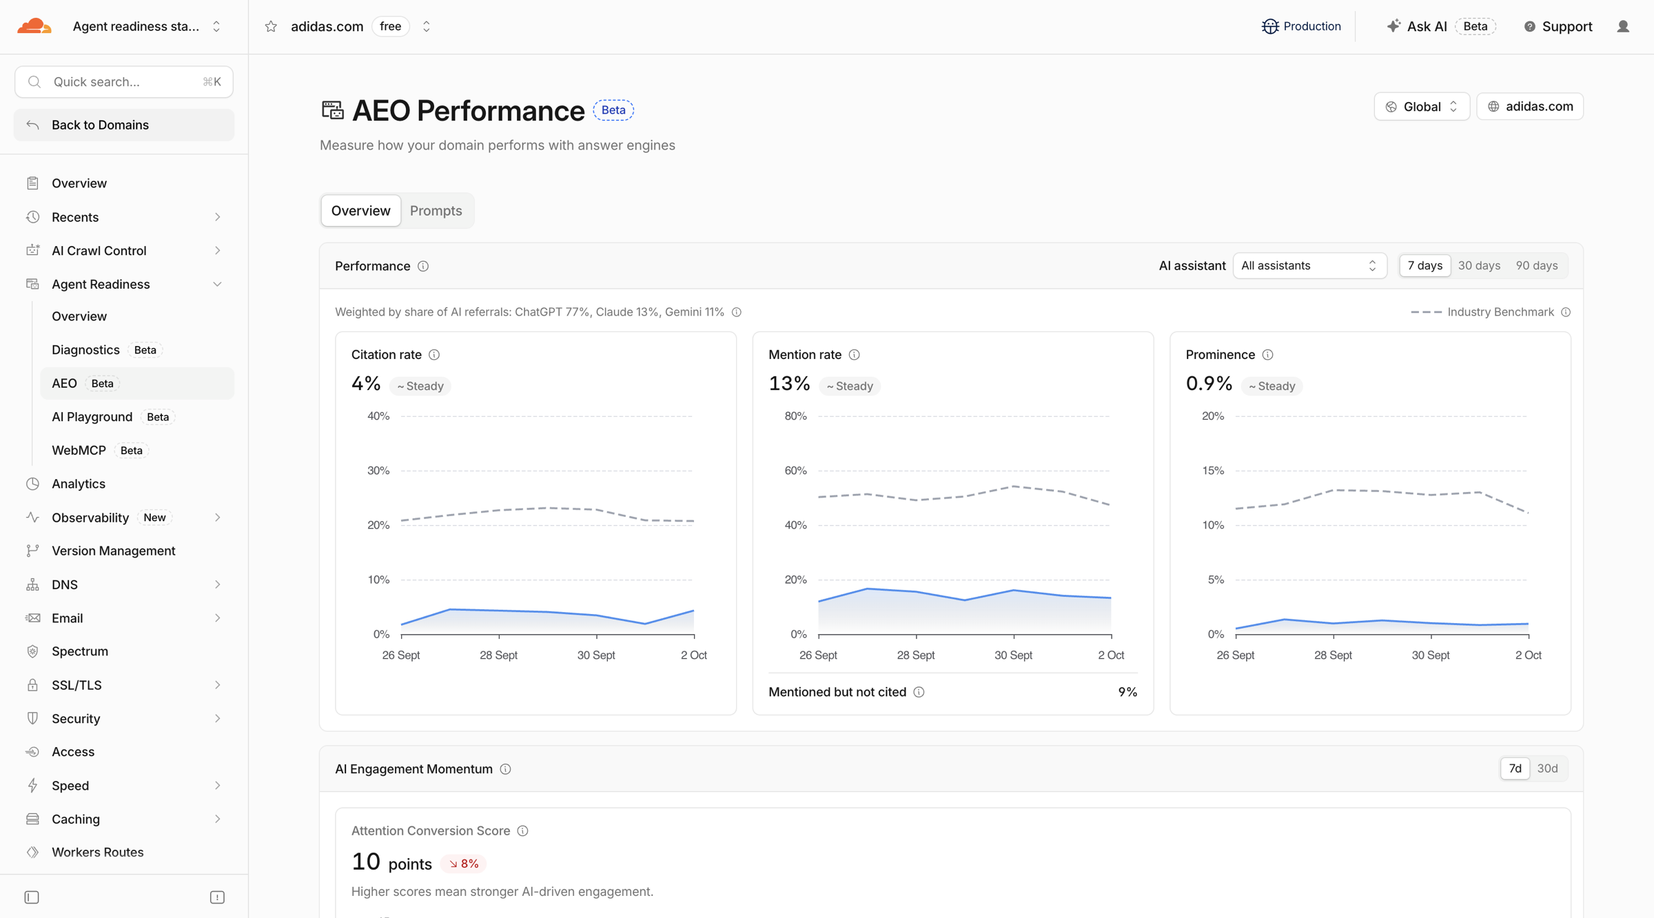Click the adidas.com domain button at top right
The height and width of the screenshot is (918, 1654).
[x=1530, y=106]
